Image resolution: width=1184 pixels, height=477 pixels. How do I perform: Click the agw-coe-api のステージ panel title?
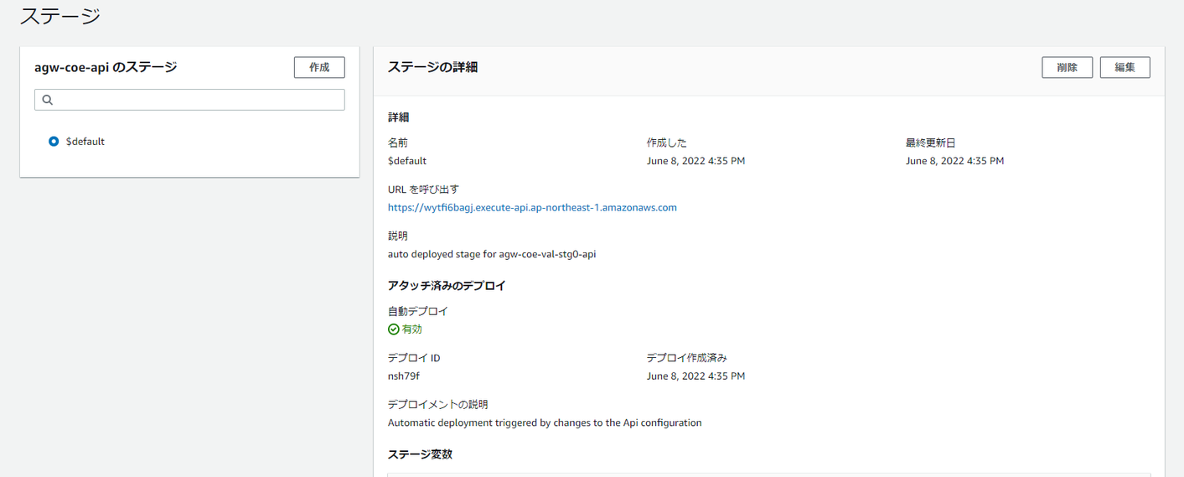point(106,67)
